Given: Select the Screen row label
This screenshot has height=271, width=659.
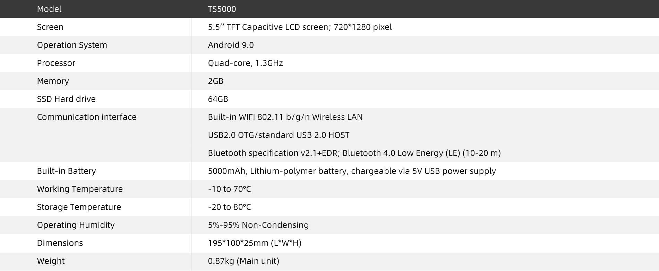Looking at the screenshot, I should click(50, 27).
